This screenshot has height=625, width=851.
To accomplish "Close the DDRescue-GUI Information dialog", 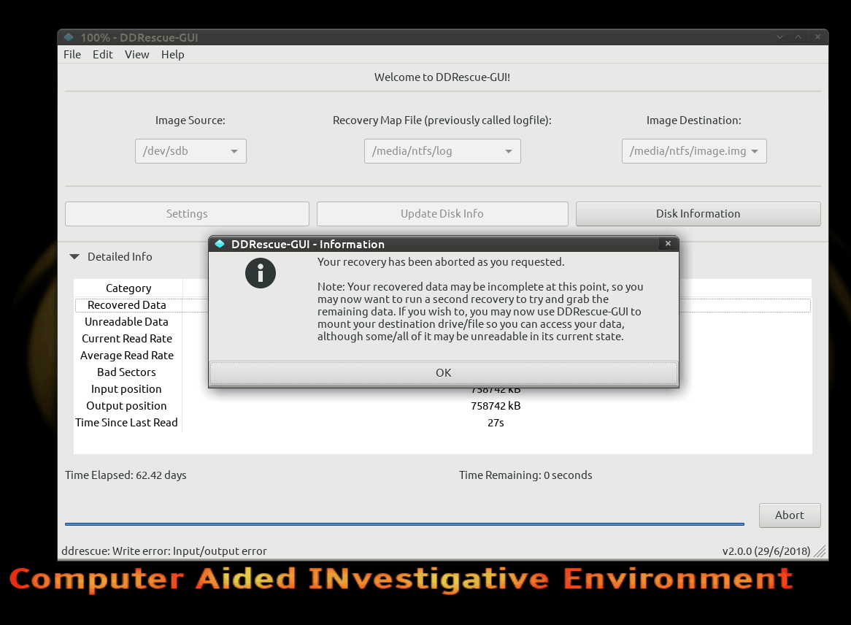I will coord(668,243).
